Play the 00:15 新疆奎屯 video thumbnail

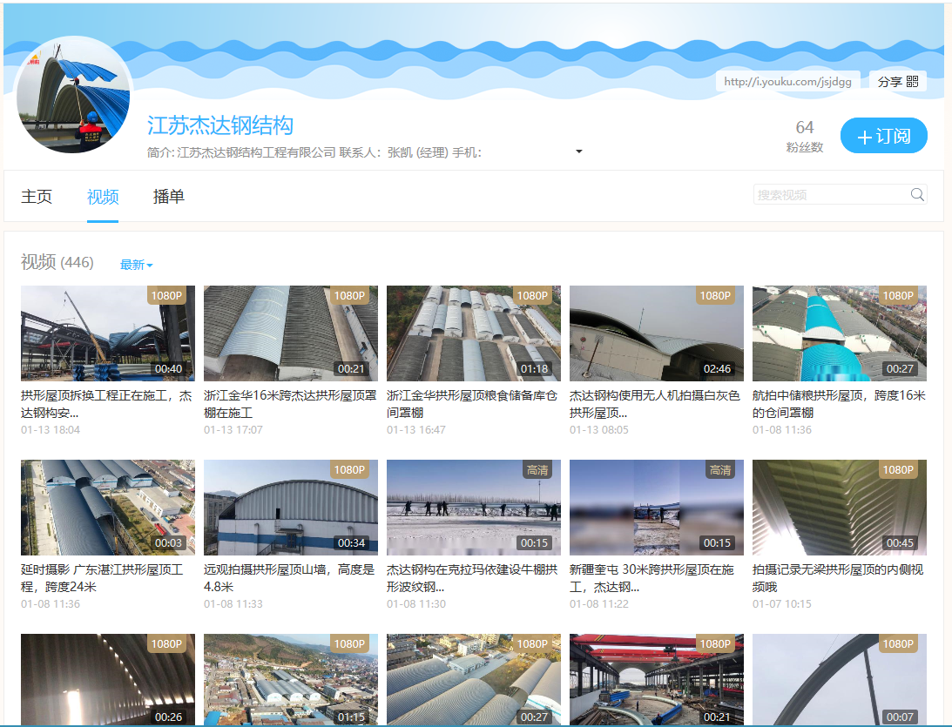657,508
